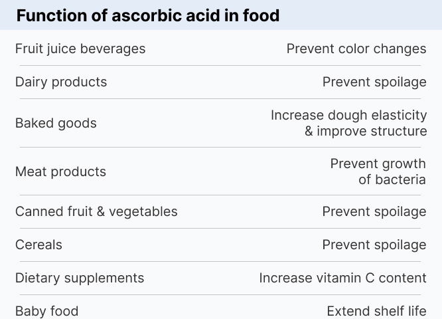Click the 'Increase dough elasticity' text line

[348, 115]
